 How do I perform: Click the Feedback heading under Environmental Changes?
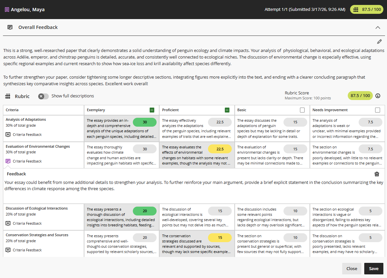coord(16,174)
